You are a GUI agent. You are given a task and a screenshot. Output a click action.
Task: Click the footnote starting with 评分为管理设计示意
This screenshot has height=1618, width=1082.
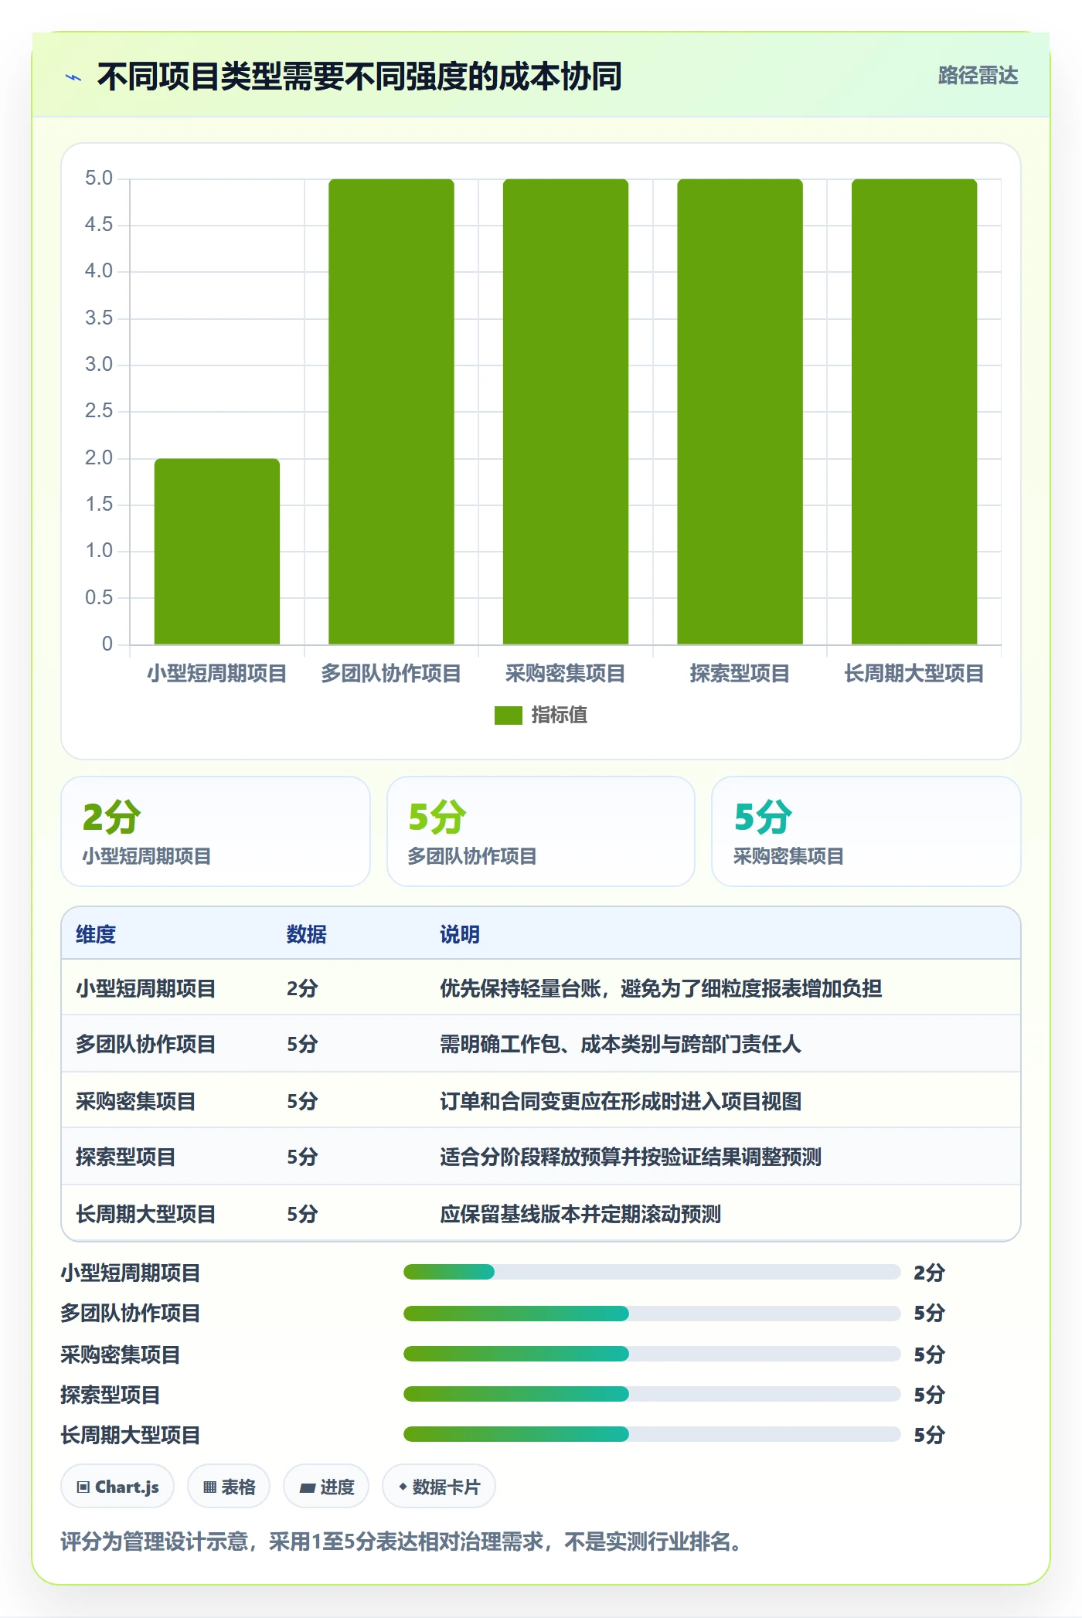403,1542
